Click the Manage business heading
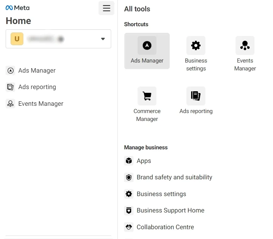Image resolution: width=273 pixels, height=239 pixels. [x=146, y=147]
